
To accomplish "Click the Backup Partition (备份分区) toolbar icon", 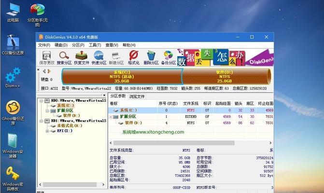I will (x=169, y=57).
